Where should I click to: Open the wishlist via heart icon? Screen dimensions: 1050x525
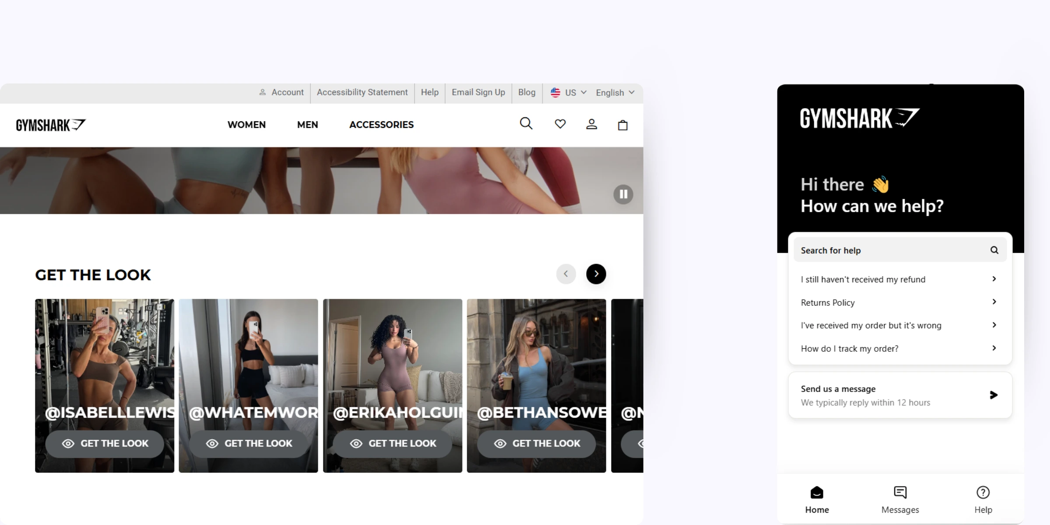(x=560, y=124)
